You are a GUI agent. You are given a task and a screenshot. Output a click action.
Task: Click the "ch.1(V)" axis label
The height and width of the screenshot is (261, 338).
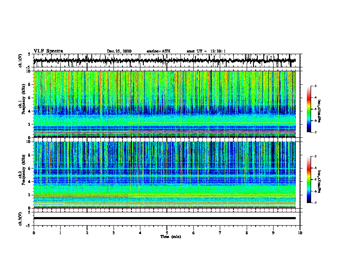point(20,61)
